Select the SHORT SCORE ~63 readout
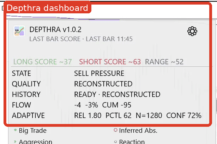 tap(110, 61)
